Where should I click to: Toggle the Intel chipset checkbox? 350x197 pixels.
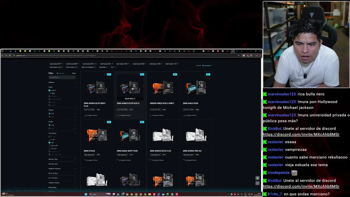pos(49,114)
